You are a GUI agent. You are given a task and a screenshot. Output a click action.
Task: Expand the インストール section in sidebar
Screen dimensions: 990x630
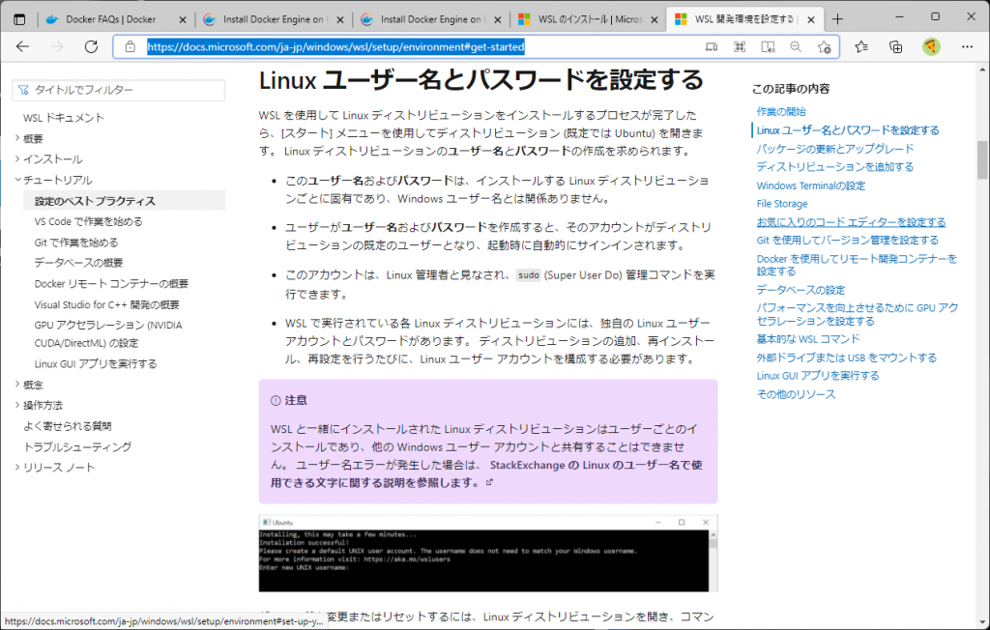[17, 159]
